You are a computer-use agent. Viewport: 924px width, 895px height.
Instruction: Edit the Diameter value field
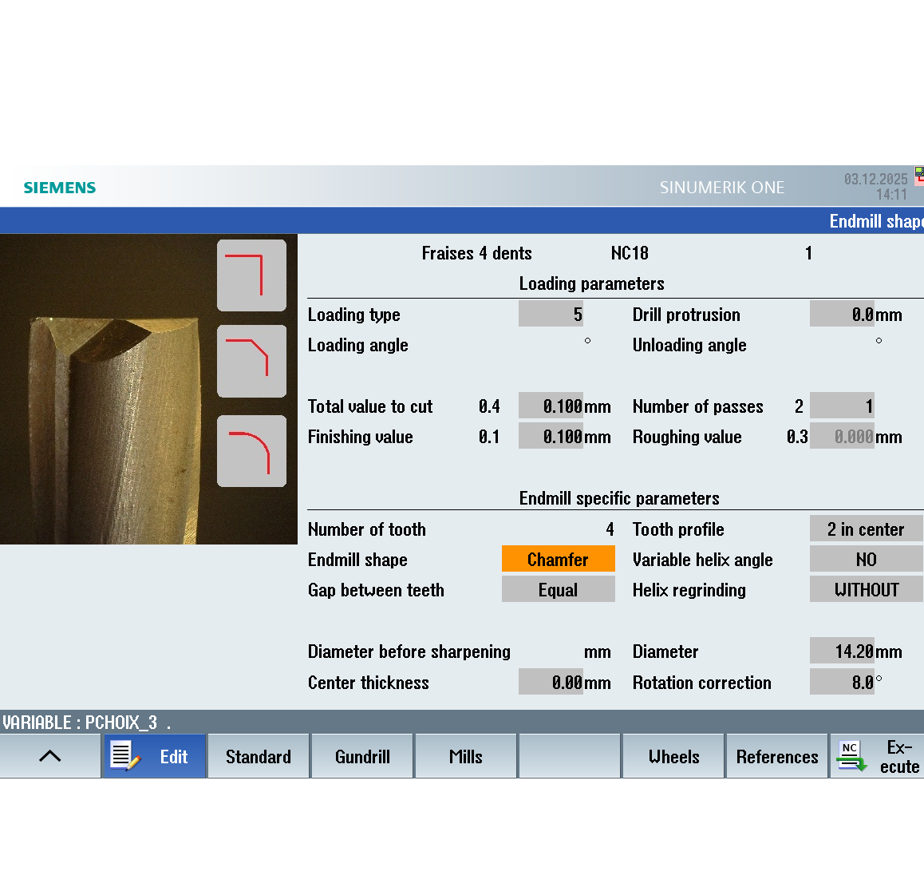(842, 651)
